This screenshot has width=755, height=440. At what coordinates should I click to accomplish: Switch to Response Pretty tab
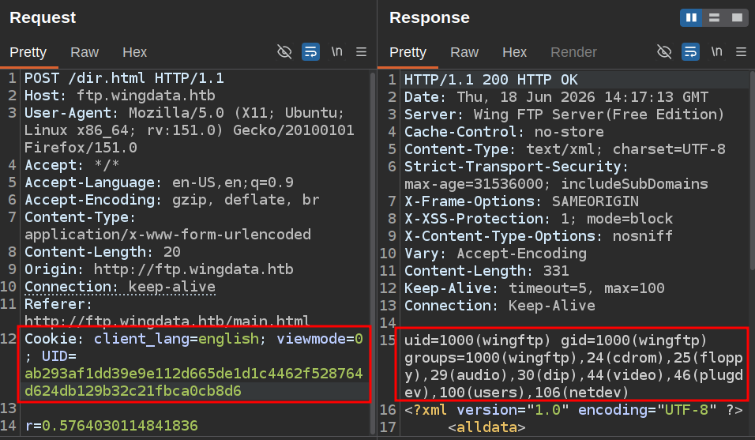408,52
